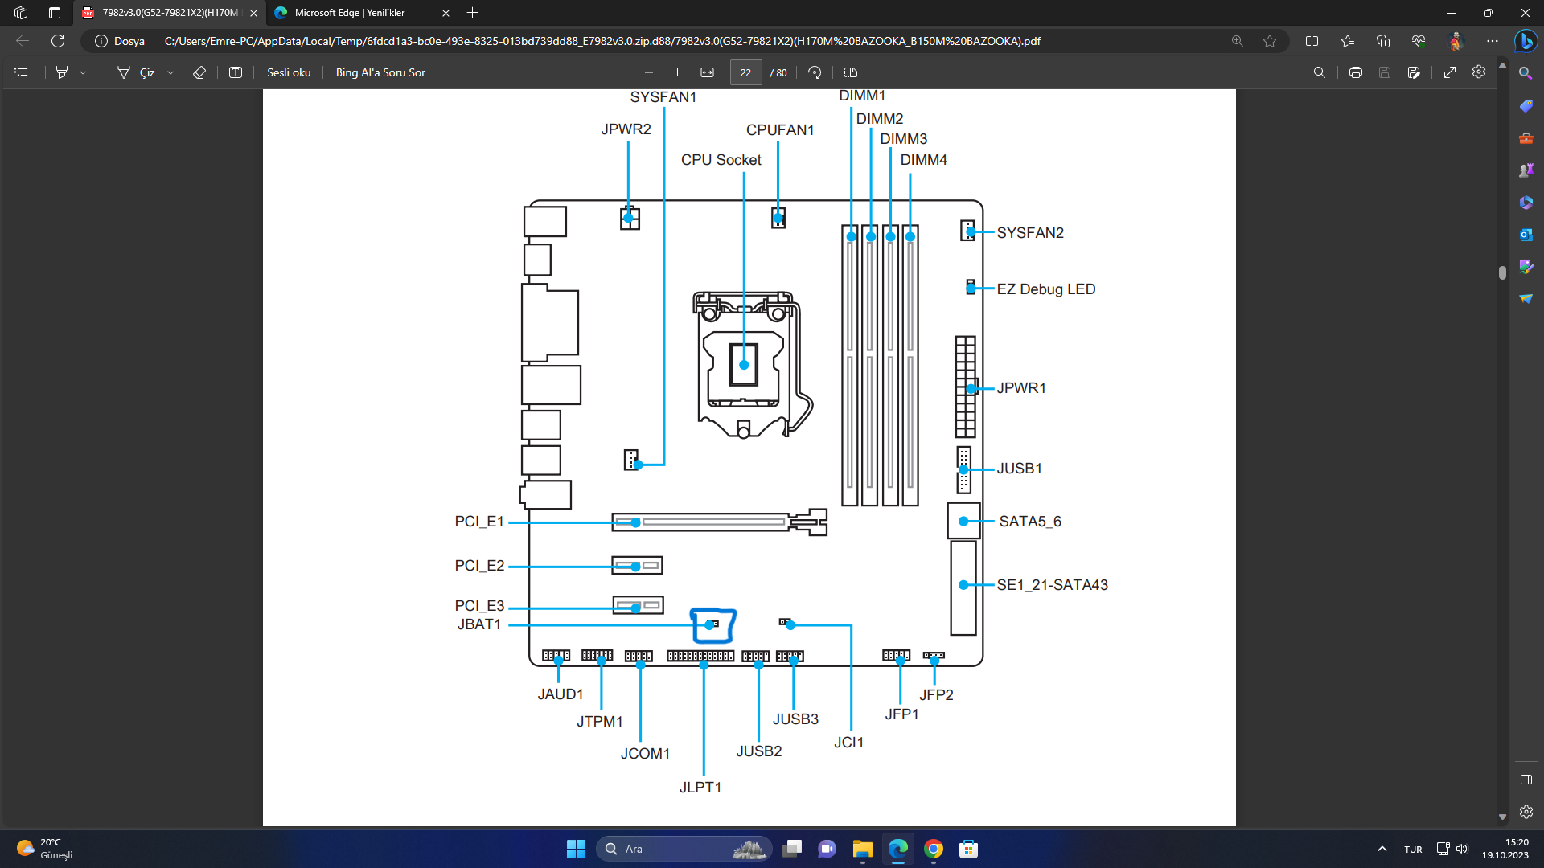Viewport: 1544px width, 868px height.
Task: Toggle page view layout icon
Action: coord(851,72)
